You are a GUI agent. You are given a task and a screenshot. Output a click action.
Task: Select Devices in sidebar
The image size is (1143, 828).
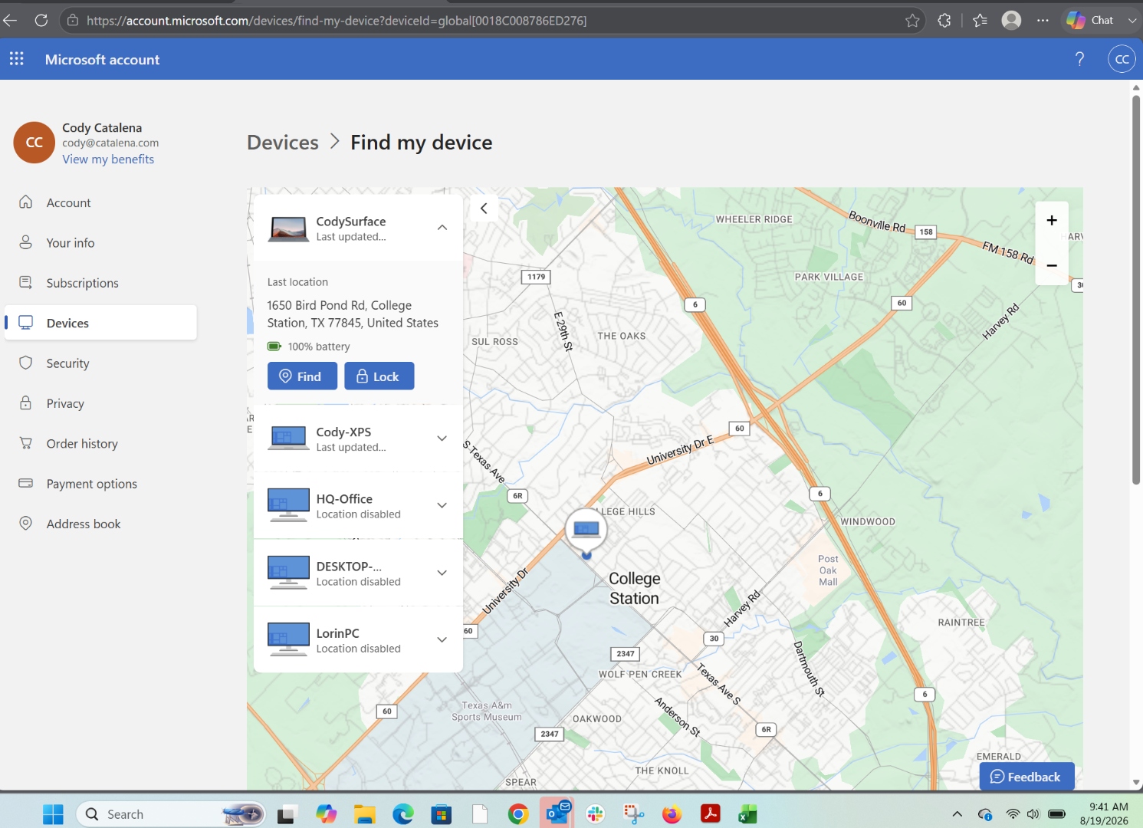100,323
